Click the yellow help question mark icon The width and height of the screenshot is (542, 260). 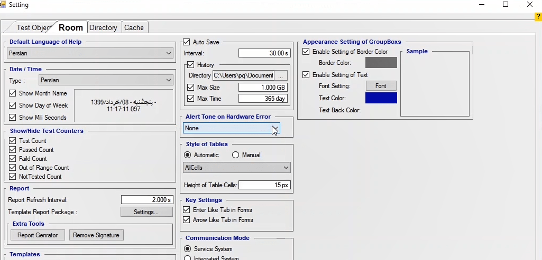point(538,17)
